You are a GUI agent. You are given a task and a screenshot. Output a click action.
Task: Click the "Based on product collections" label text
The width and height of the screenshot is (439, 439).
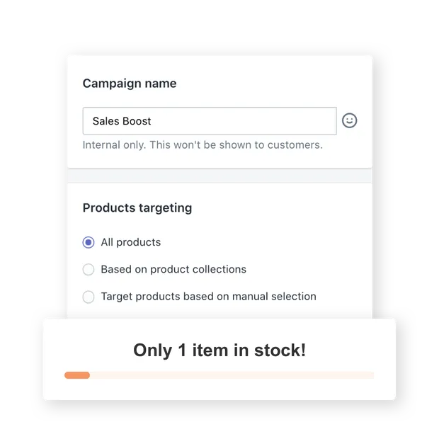[x=173, y=269]
